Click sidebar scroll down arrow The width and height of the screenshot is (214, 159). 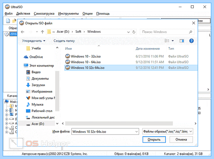pyautogui.click(x=57, y=123)
